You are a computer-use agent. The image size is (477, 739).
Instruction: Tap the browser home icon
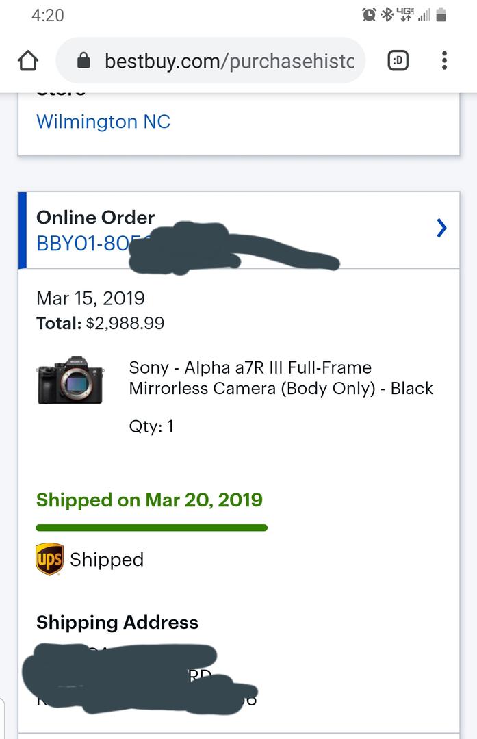tap(28, 61)
